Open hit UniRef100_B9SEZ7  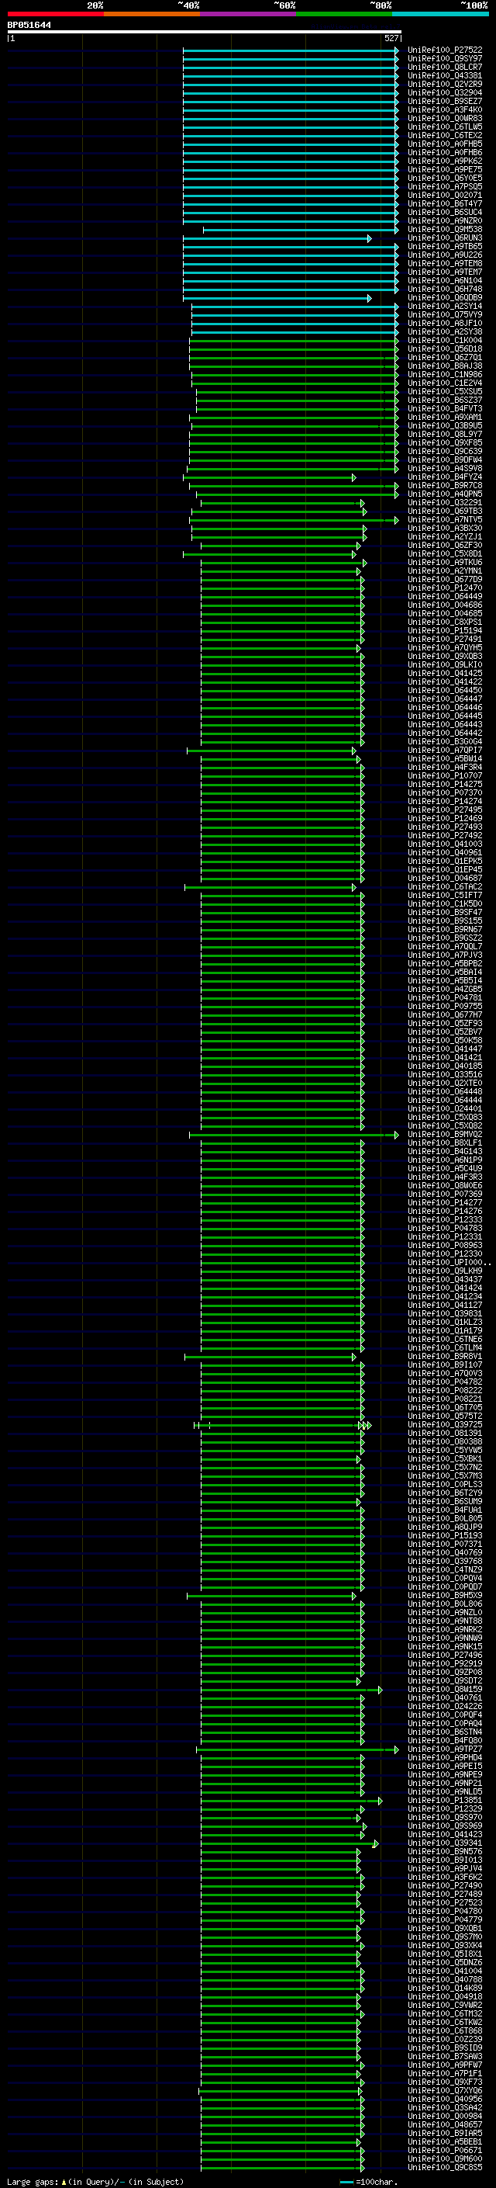[x=444, y=101]
